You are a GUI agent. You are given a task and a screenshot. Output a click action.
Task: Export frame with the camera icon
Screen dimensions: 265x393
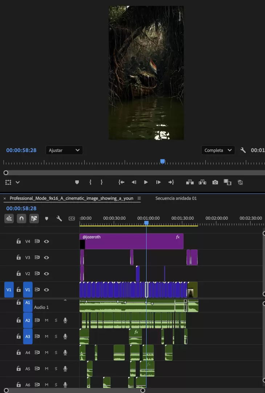215,182
